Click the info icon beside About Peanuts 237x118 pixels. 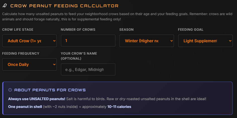tap(10, 90)
